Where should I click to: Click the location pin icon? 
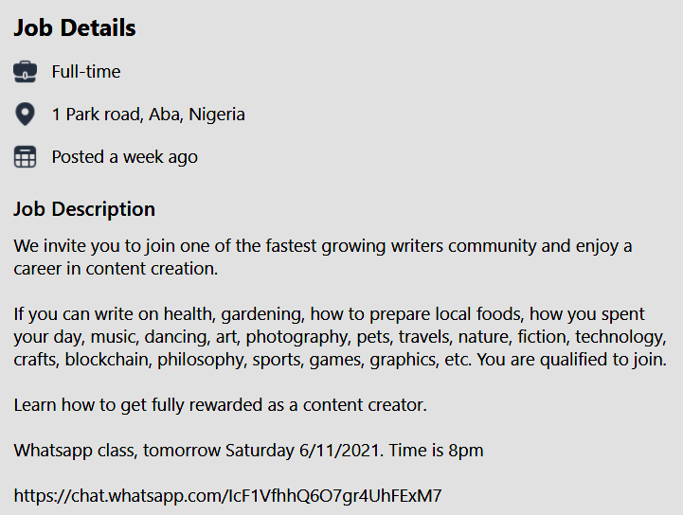coord(25,114)
